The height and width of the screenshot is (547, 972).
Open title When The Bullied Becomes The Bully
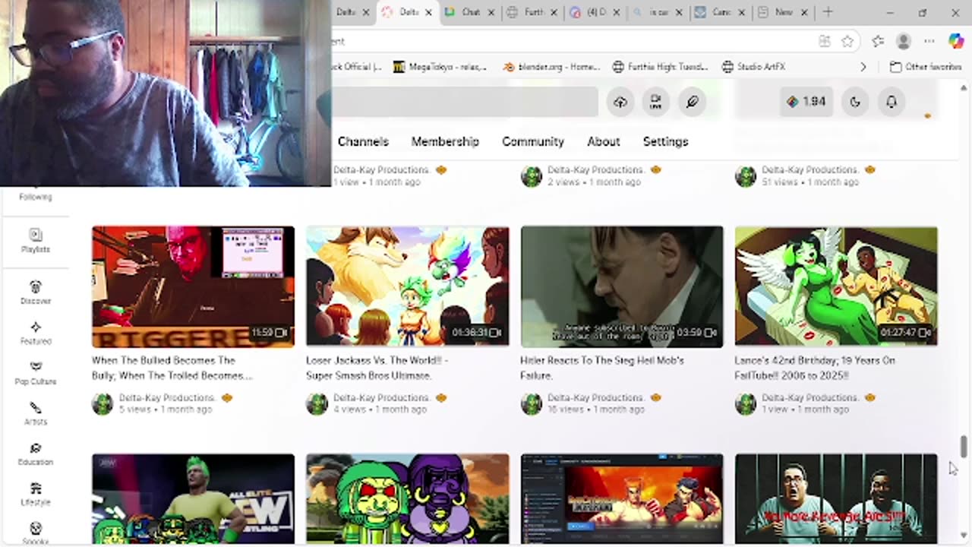point(172,368)
